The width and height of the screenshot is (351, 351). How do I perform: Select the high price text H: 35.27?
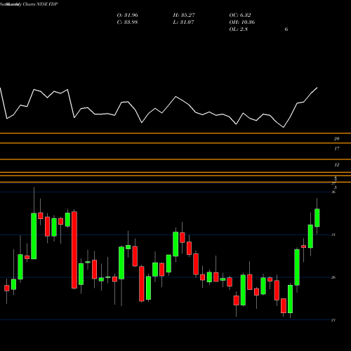tap(184, 15)
